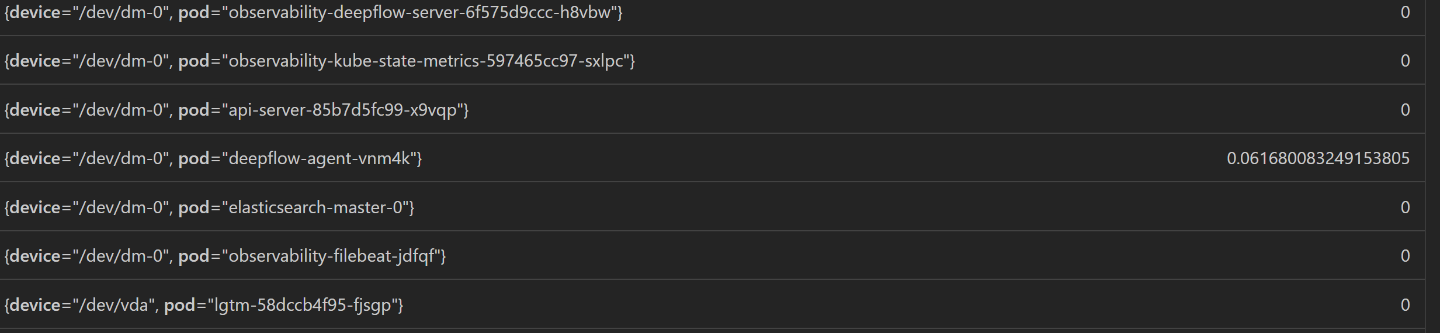Click the vertical scrollbar at right edge

1432,166
